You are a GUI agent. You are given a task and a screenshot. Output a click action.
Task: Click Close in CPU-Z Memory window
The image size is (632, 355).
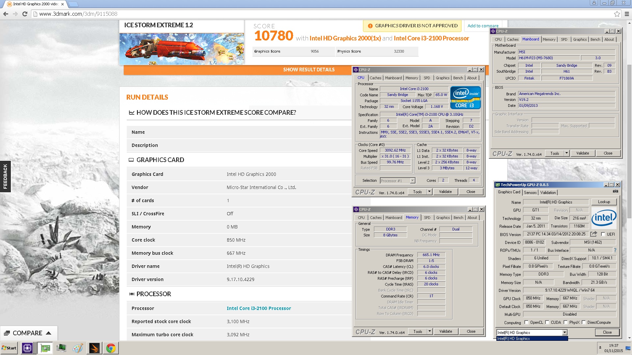(x=471, y=331)
